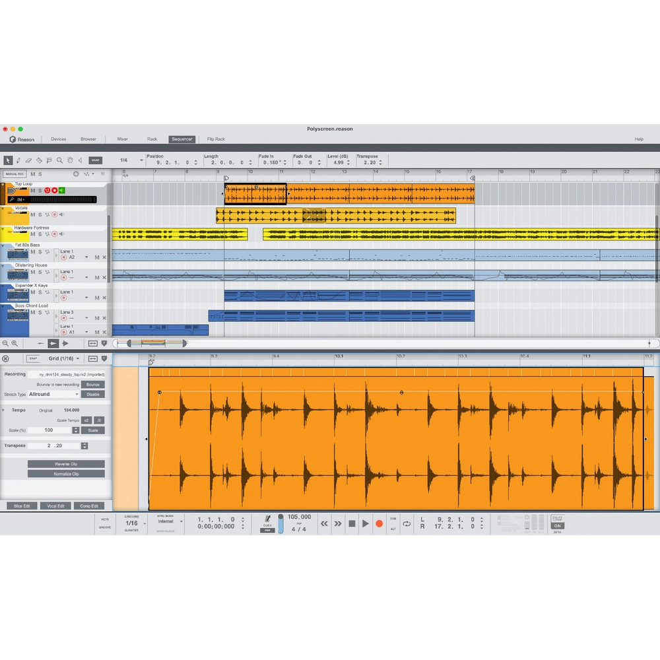Screen dimensions: 660x660
Task: Toggle the Manual Rec button
Action: point(15,174)
